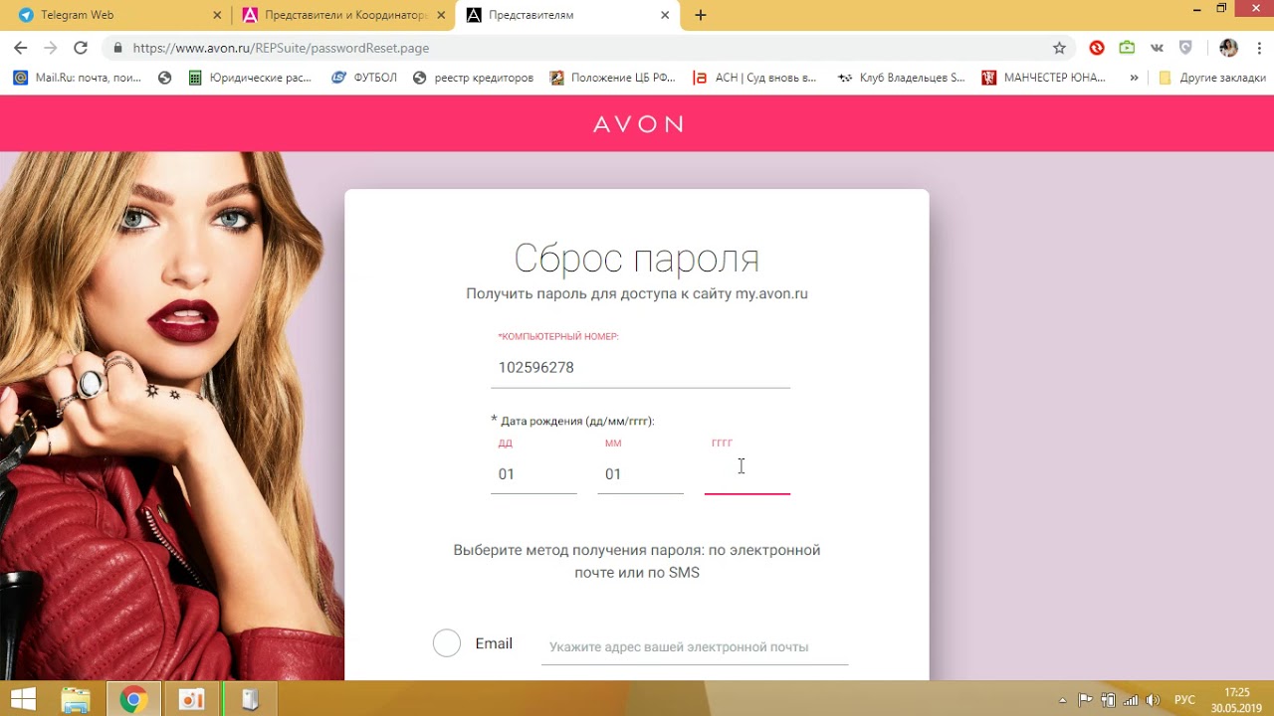The width and height of the screenshot is (1274, 716).
Task: Switch to the Telegram Web tab
Action: pyautogui.click(x=115, y=15)
